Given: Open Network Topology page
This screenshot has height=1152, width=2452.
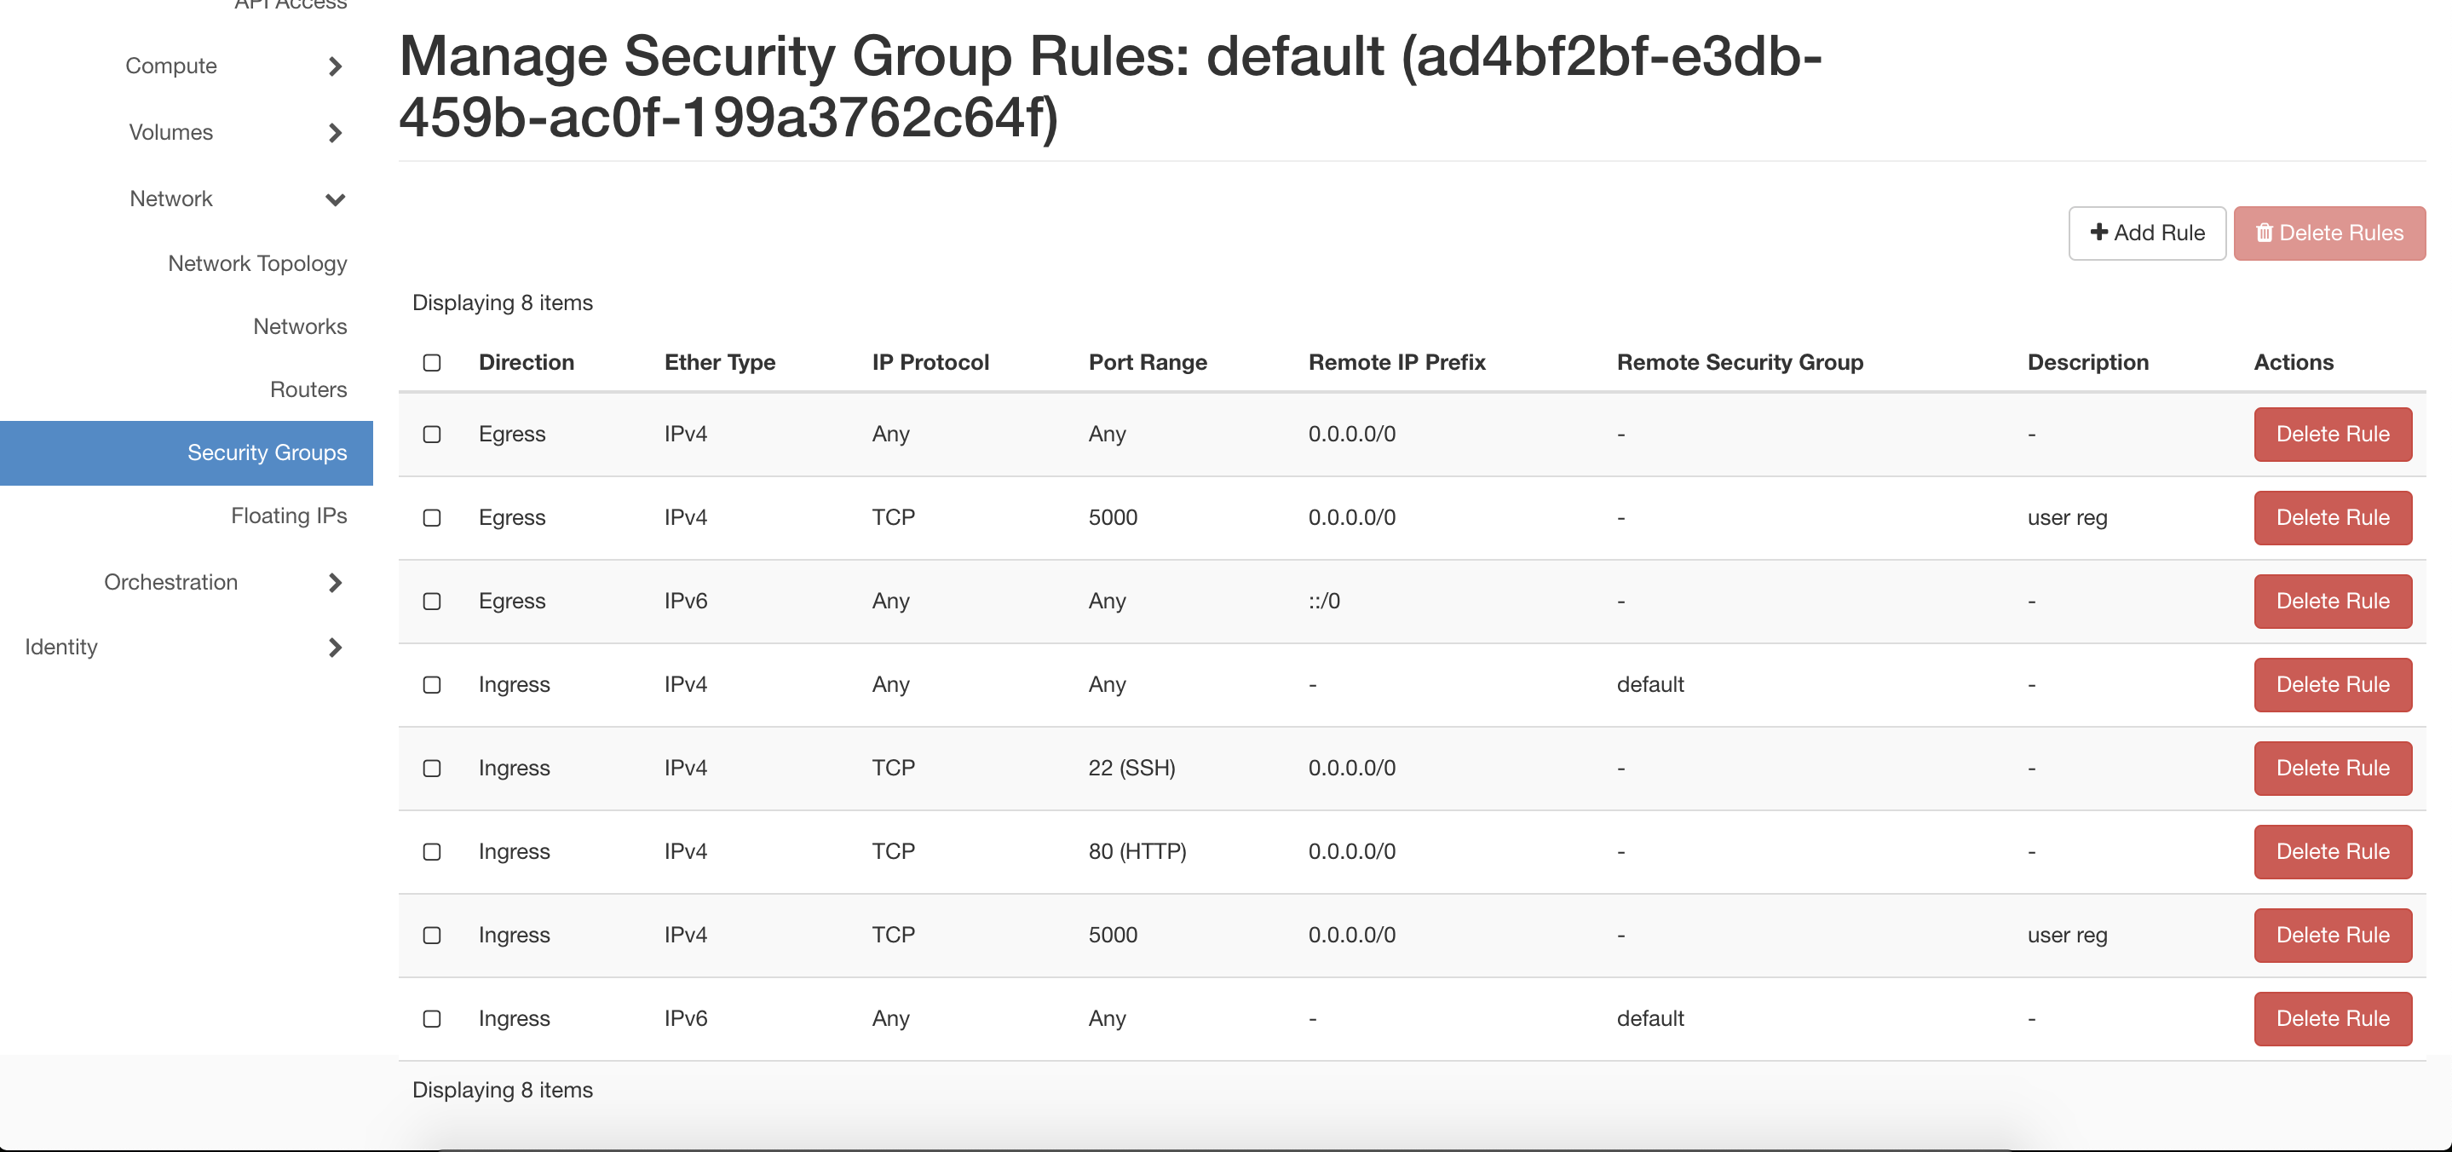Looking at the screenshot, I should pos(257,264).
